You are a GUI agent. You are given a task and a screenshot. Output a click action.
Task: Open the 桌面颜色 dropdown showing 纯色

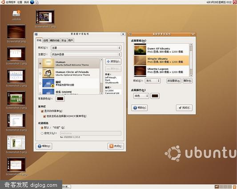[x=141, y=96]
